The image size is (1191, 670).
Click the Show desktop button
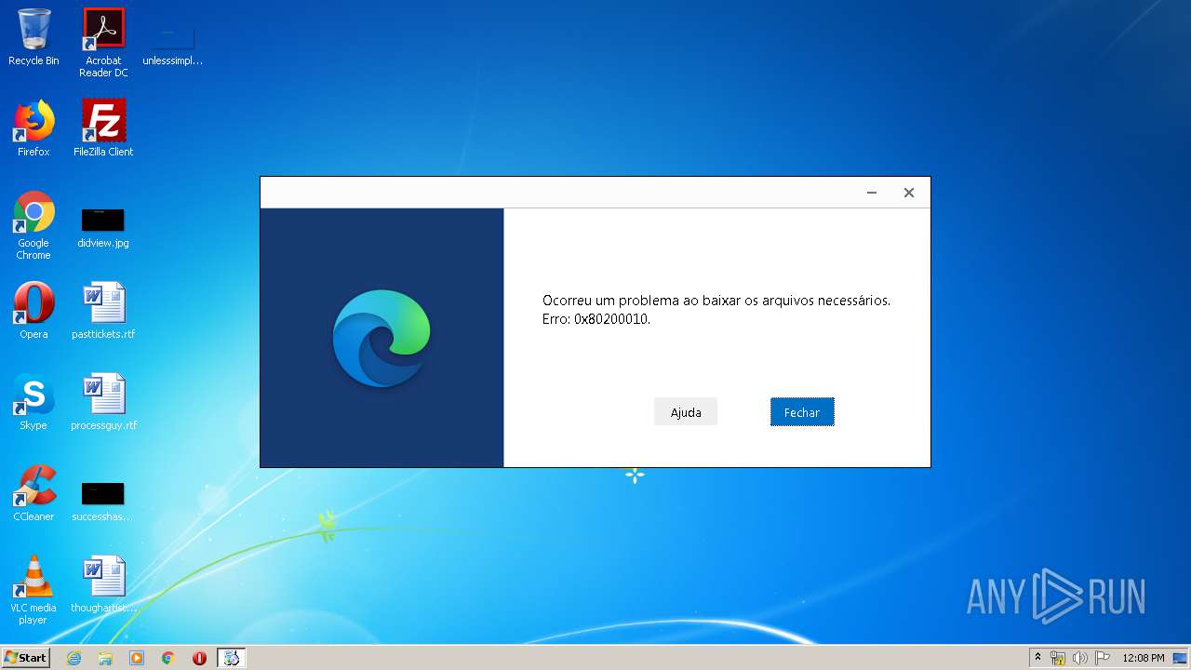click(x=1180, y=658)
